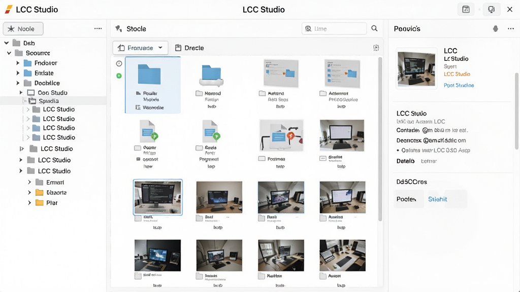The height and width of the screenshot is (292, 520).
Task: Click the file grid vertical scrollbar
Action: tap(380, 139)
